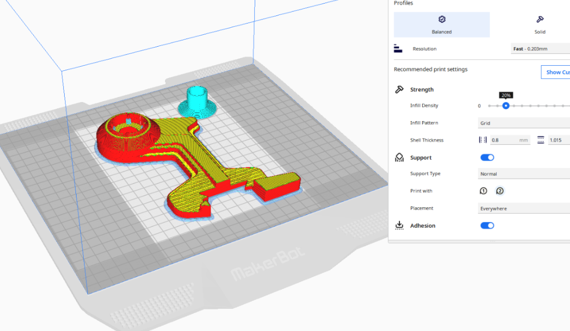Click the Show Custom button
570x331 pixels.
pyautogui.click(x=556, y=72)
